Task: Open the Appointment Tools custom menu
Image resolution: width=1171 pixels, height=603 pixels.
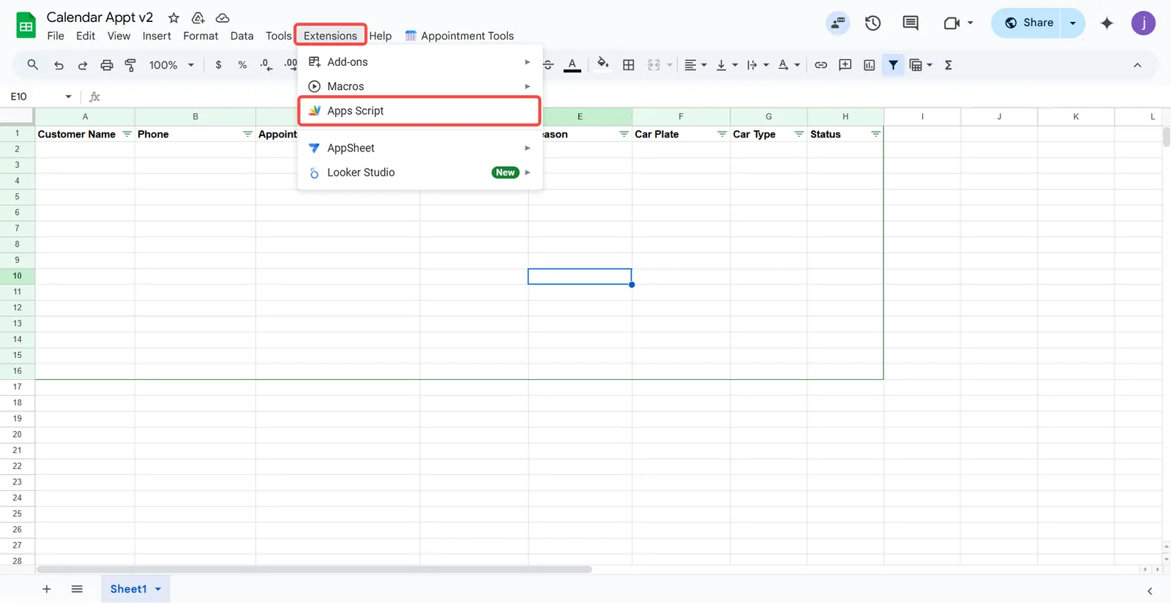Action: coord(460,36)
